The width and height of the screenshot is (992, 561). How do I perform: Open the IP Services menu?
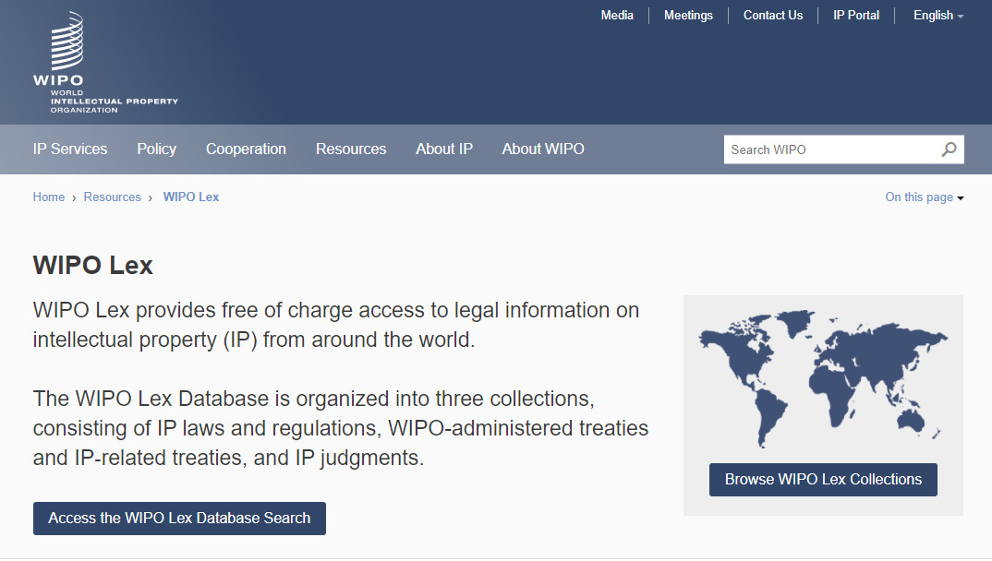point(70,149)
